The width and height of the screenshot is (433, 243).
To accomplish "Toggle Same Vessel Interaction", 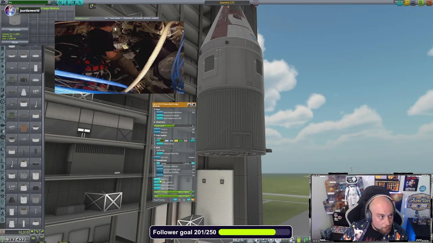I will [x=160, y=112].
